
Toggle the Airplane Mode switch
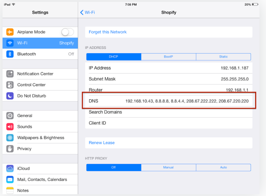pyautogui.click(x=67, y=32)
